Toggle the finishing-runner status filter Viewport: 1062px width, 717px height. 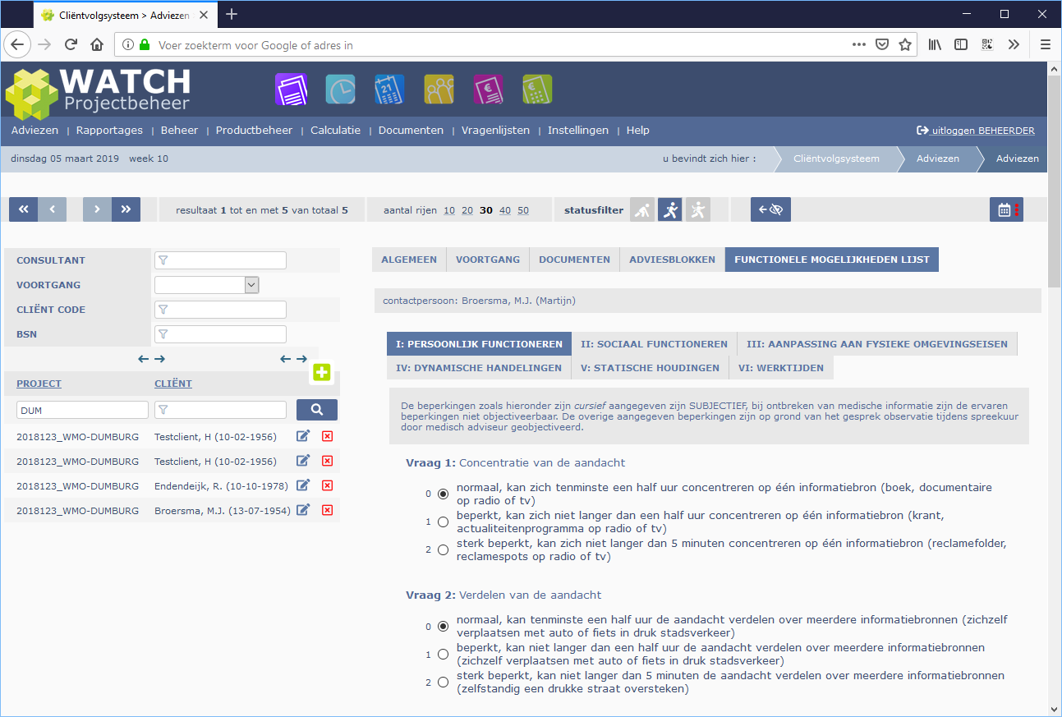point(698,209)
